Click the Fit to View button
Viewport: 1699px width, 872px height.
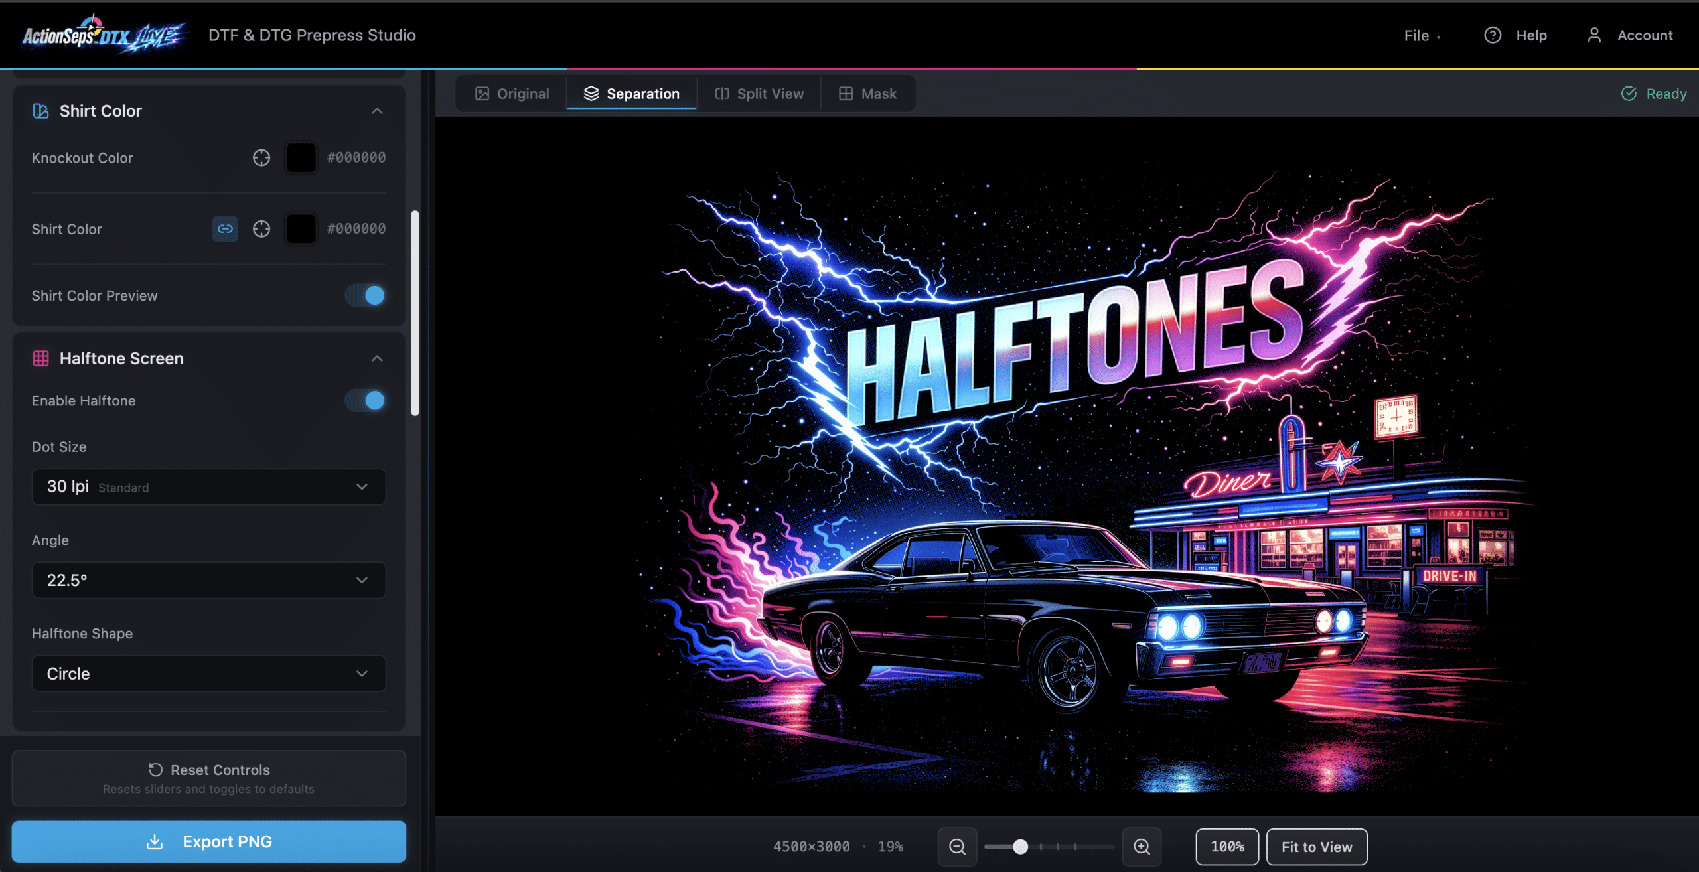pos(1316,847)
